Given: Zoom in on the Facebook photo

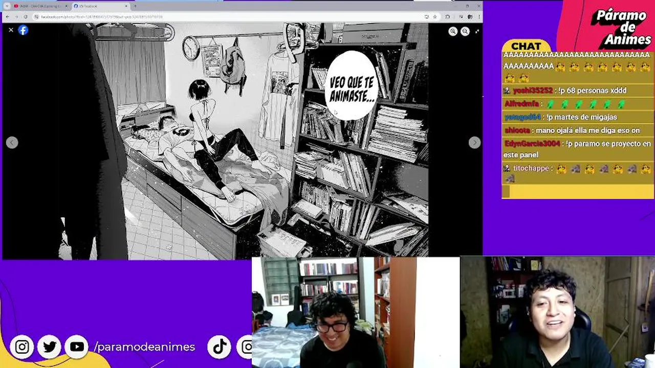Looking at the screenshot, I should click(x=453, y=31).
